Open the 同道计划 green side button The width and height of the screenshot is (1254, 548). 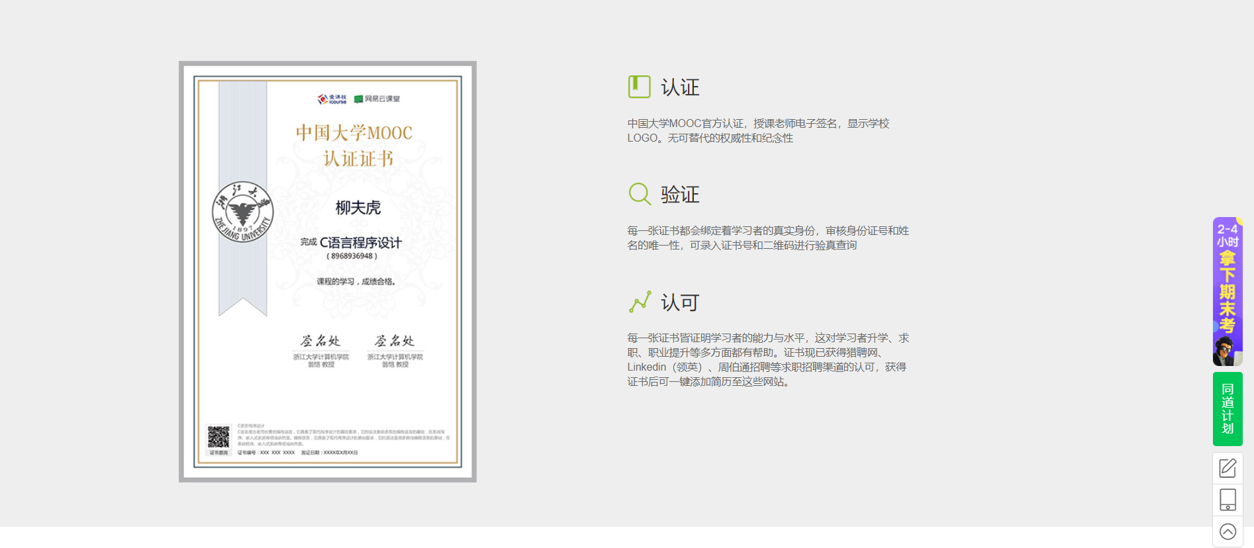click(1228, 409)
